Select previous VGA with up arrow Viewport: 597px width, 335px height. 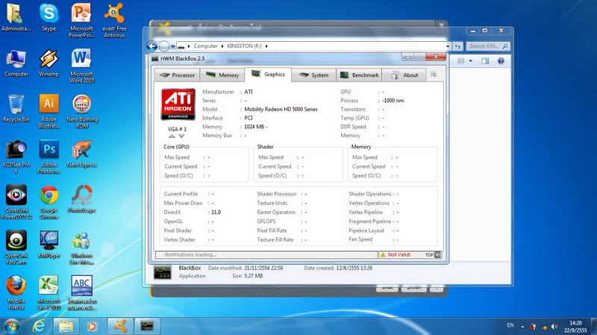tap(172, 137)
